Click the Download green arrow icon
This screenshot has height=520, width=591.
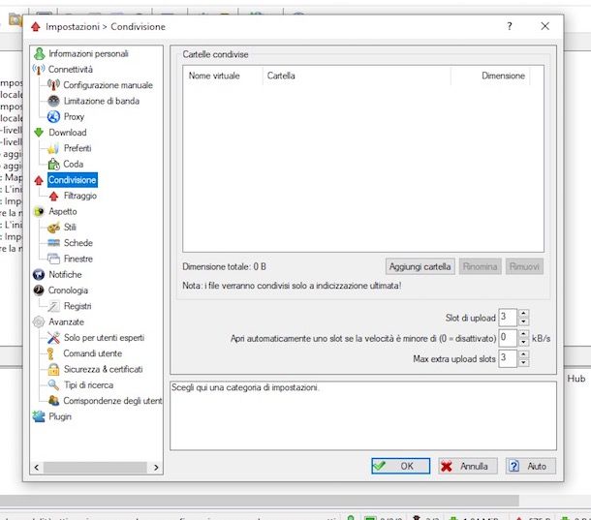pyautogui.click(x=39, y=133)
